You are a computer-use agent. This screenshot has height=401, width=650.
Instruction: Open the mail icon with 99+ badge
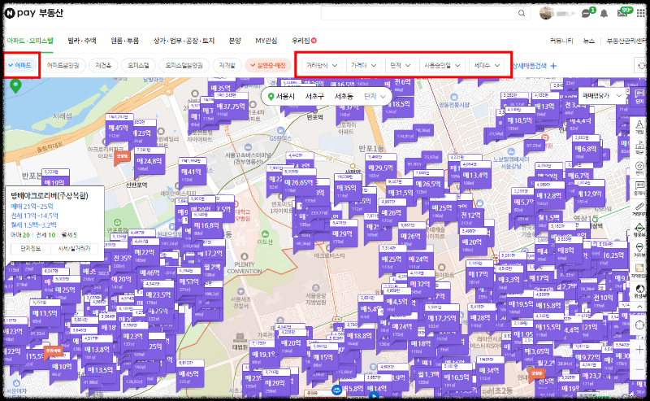pos(622,13)
